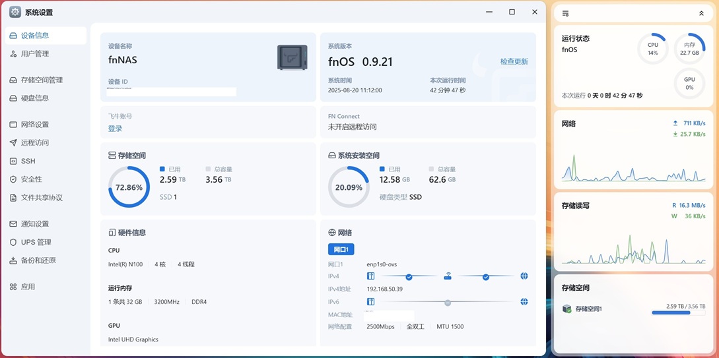Click the globe icon in IPv6 row
719x358 pixels.
[x=524, y=302]
